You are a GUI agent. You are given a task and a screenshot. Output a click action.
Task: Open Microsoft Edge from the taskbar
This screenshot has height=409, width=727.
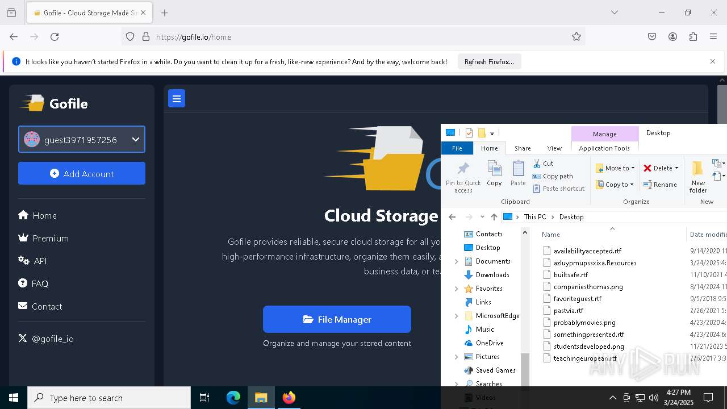(x=233, y=398)
